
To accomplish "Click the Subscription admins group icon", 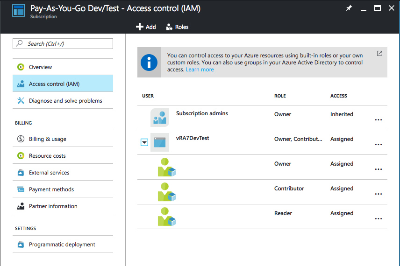I will 160,118.
